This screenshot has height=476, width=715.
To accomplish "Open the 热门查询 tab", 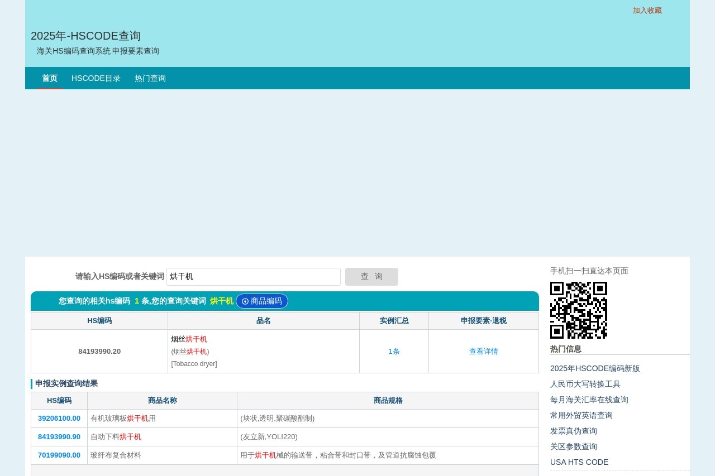I will point(150,78).
